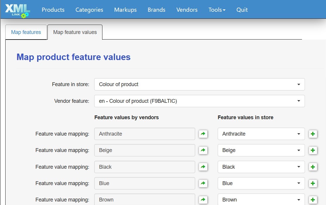Click the Brown vendor value field
Screen dimensions: 326x205
pos(145,199)
